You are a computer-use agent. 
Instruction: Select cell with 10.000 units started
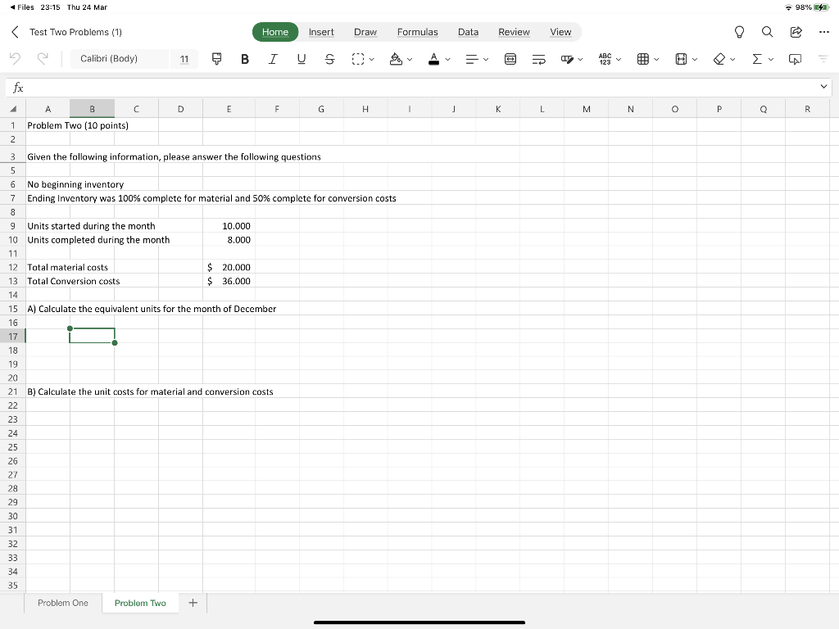point(229,226)
